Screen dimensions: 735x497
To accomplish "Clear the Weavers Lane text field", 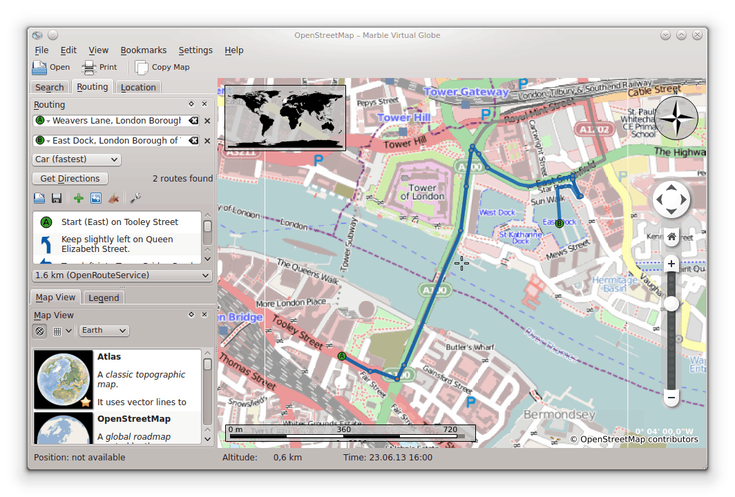I will [x=193, y=121].
